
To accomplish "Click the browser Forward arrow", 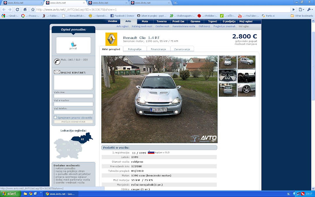I will click(x=10, y=9).
